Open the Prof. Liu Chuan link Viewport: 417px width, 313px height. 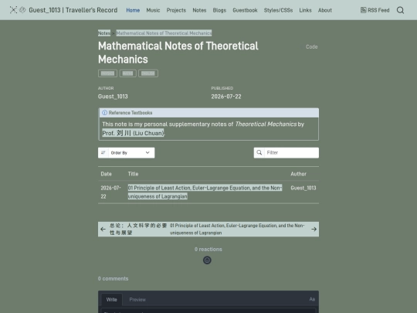click(x=133, y=133)
